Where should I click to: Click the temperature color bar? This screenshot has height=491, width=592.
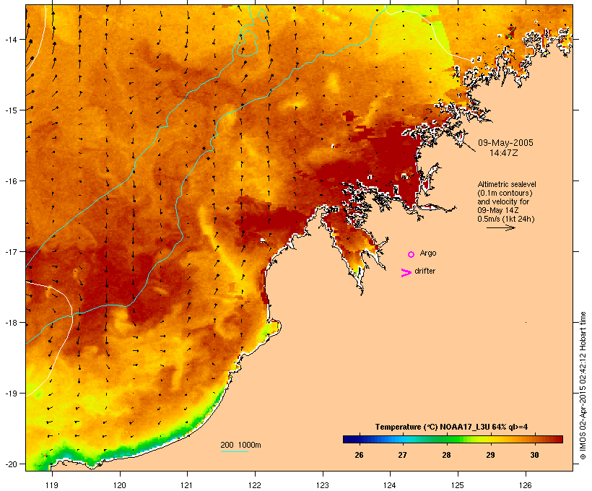[453, 439]
